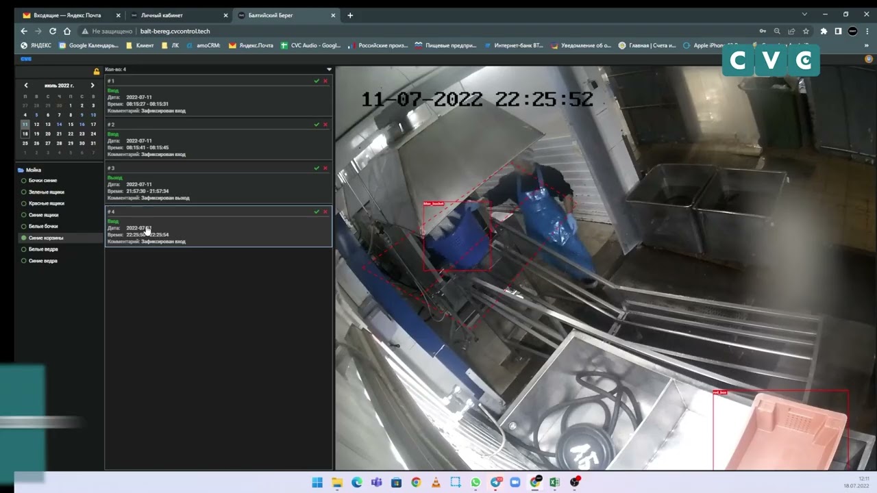Reject event #2 with the red cross
Viewport: 877px width, 493px height.
pyautogui.click(x=325, y=125)
